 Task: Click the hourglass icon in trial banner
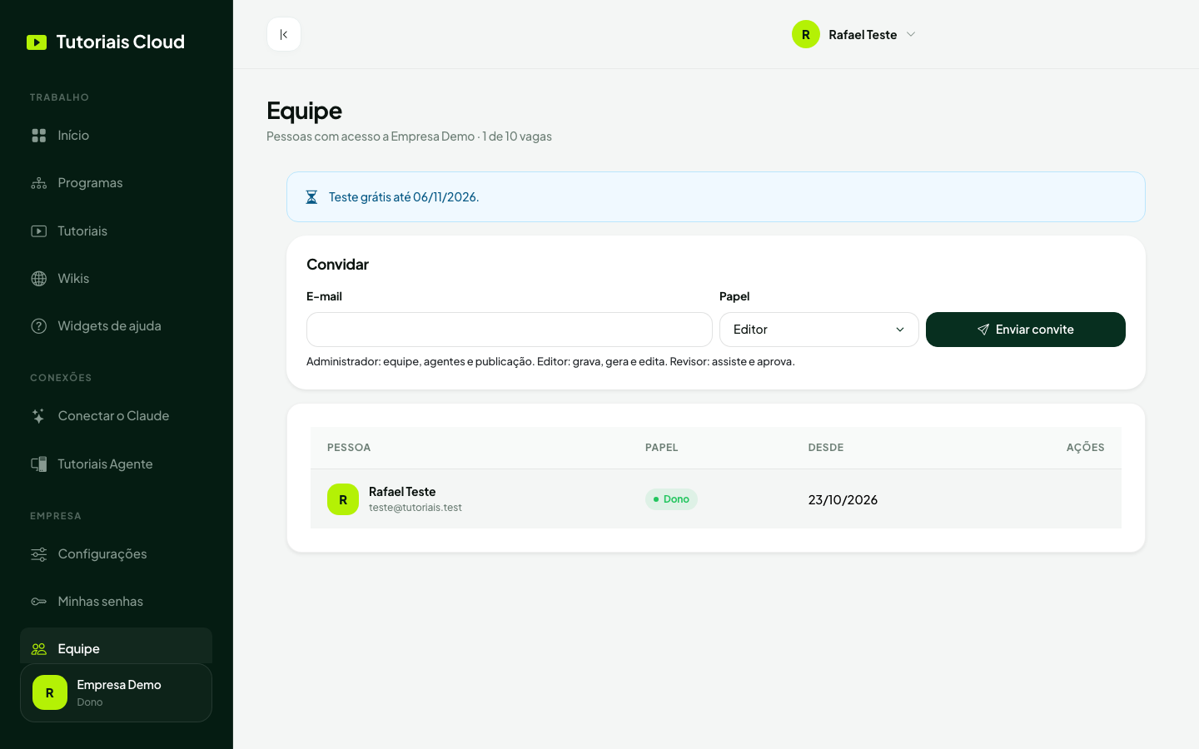311,197
